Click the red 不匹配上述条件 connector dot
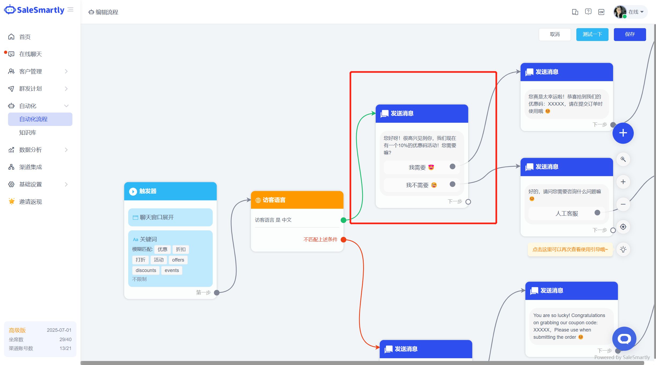Viewport: 656px width, 365px height. [343, 240]
